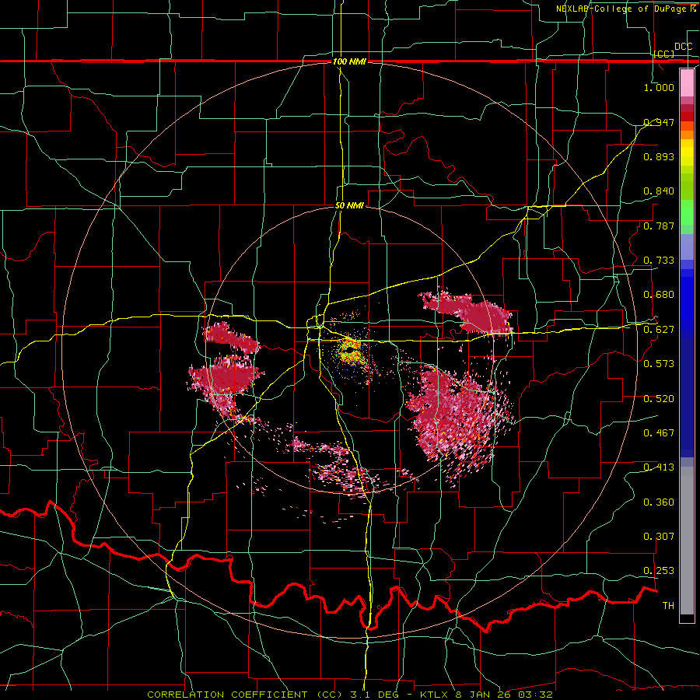Click the yellow-green clutter ring at the radar site
This screenshot has width=700, height=700.
[351, 351]
